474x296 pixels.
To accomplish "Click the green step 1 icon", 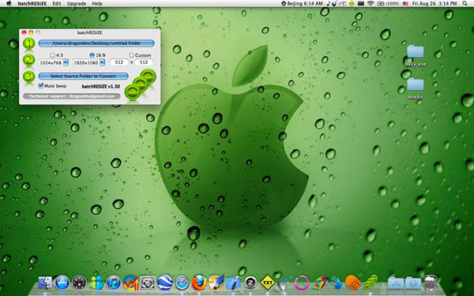I will [29, 43].
